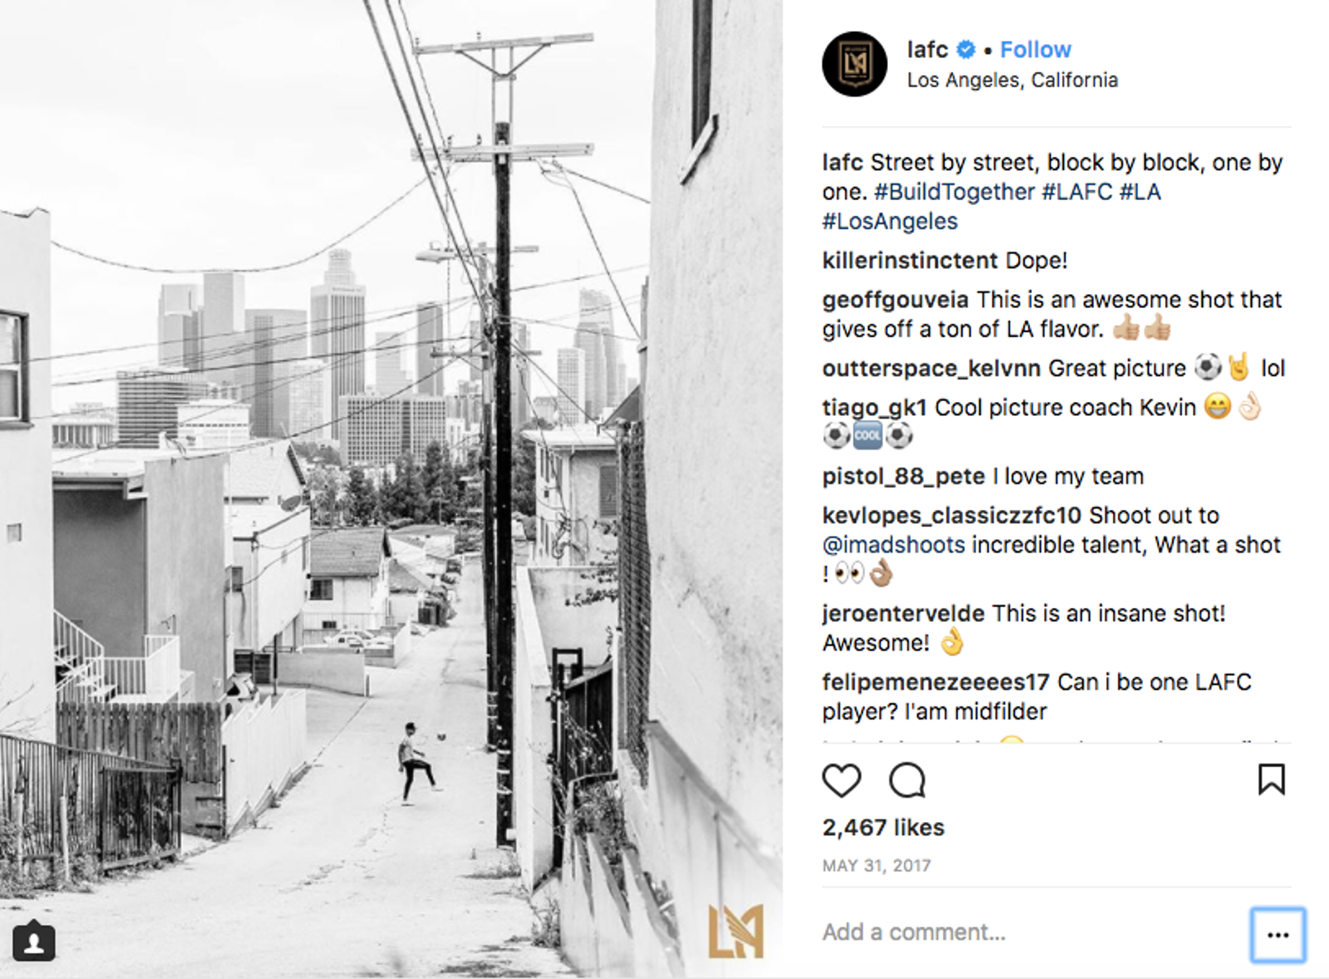Image resolution: width=1329 pixels, height=979 pixels.
Task: Open the lafc username in the header
Action: (x=928, y=50)
